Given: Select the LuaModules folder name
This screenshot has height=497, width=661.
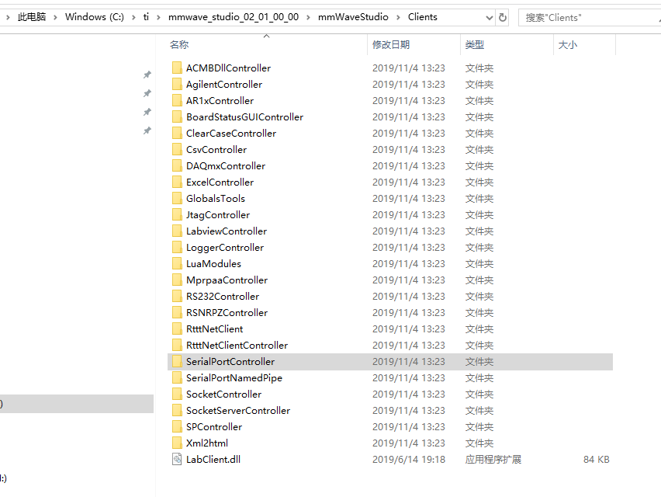Looking at the screenshot, I should pyautogui.click(x=213, y=264).
